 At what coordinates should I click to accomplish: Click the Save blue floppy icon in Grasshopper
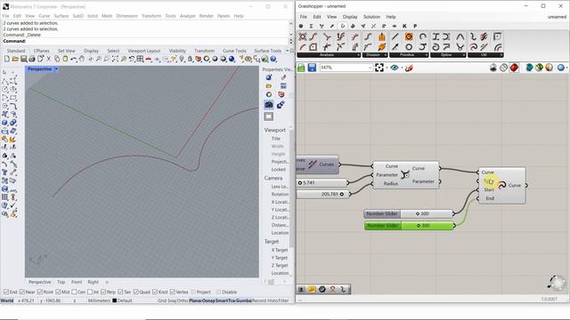[312, 68]
